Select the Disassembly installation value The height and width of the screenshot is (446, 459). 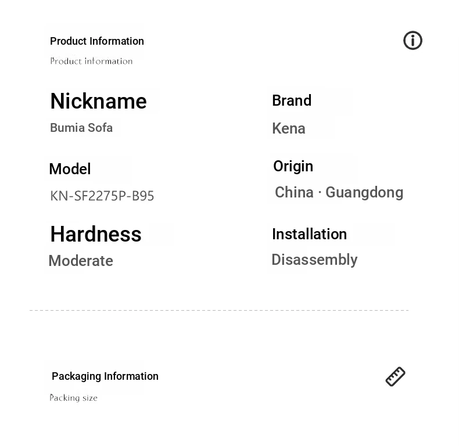tap(315, 260)
